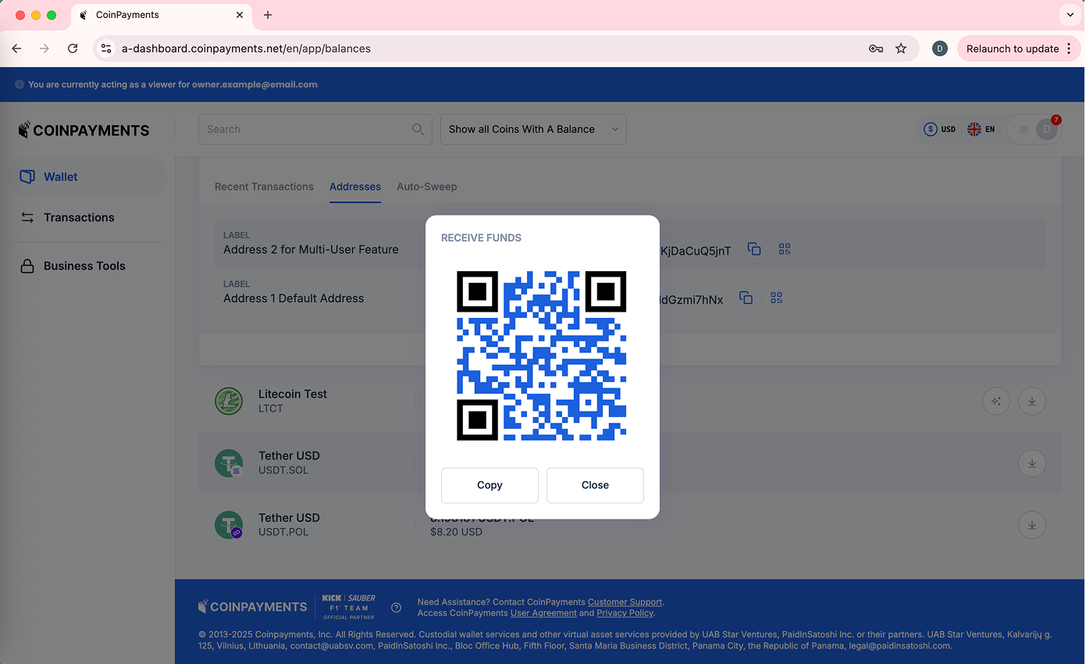This screenshot has height=664, width=1086.
Task: Click the search magnifier icon
Action: (418, 130)
